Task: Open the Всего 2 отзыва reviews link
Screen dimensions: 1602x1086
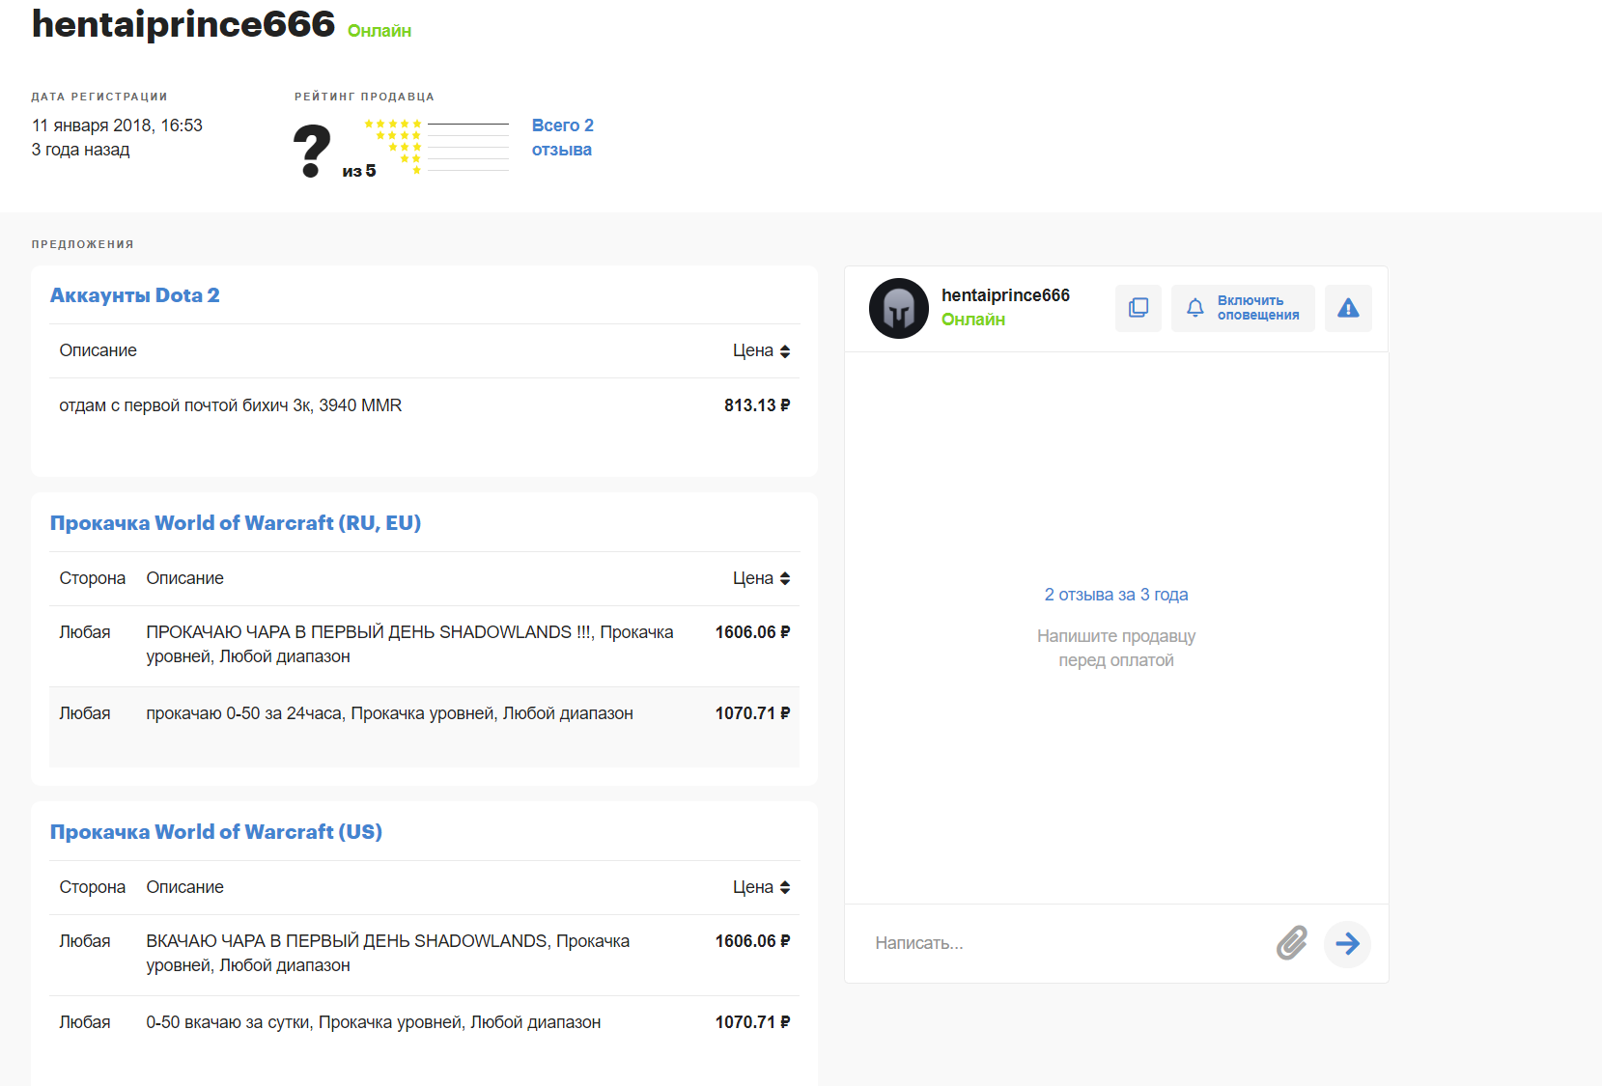Action: 562,137
